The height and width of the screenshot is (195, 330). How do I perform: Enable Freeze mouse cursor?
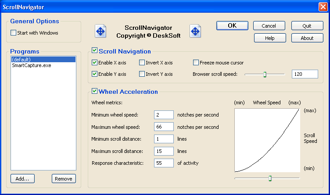(196, 63)
